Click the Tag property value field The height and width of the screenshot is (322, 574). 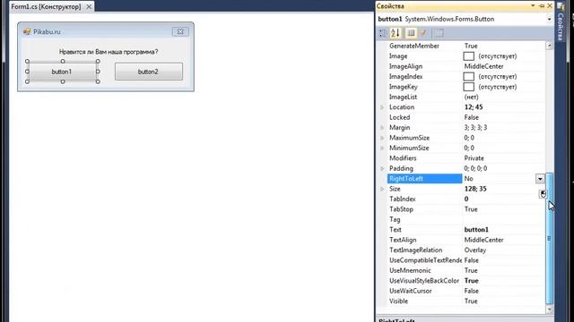pos(504,220)
